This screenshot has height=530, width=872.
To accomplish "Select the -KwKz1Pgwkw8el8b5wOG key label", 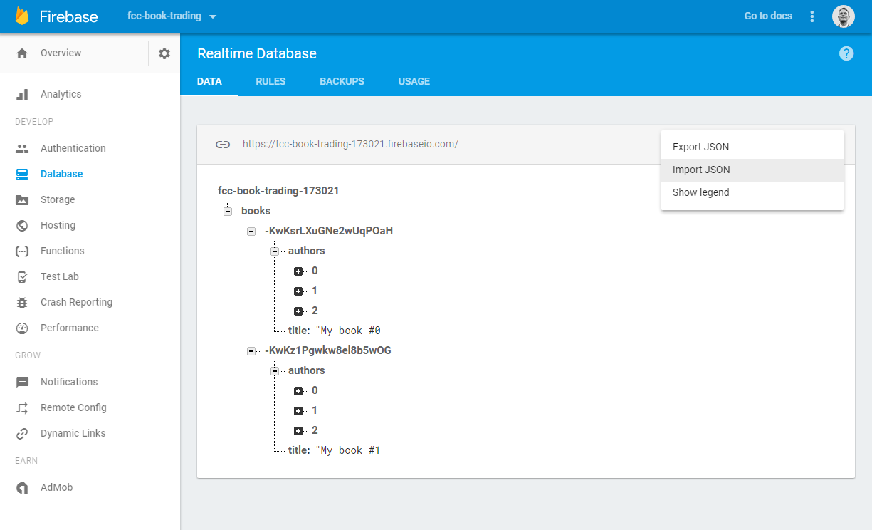I will click(x=328, y=350).
